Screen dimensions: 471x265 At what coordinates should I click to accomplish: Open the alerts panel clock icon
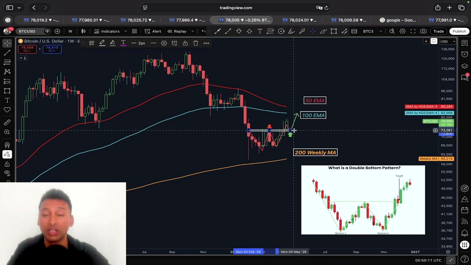[x=465, y=54]
